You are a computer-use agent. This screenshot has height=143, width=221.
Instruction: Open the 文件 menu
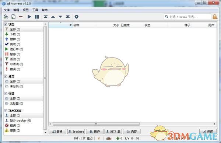coord(7,10)
